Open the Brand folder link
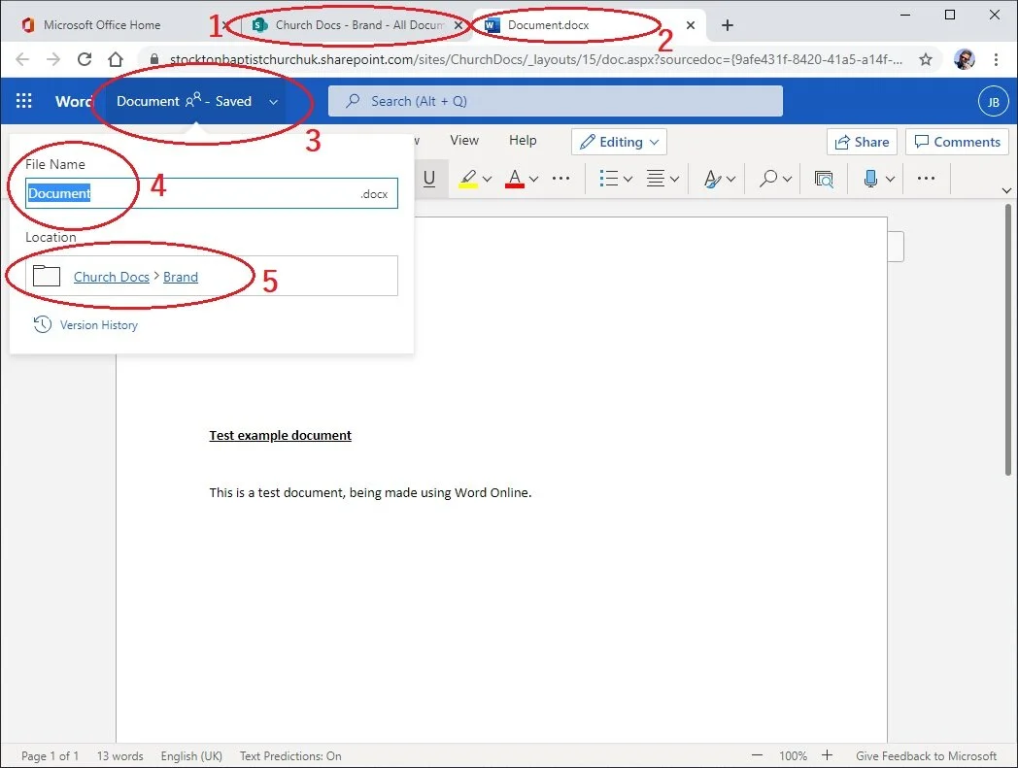Image resolution: width=1018 pixels, height=768 pixels. [x=181, y=277]
